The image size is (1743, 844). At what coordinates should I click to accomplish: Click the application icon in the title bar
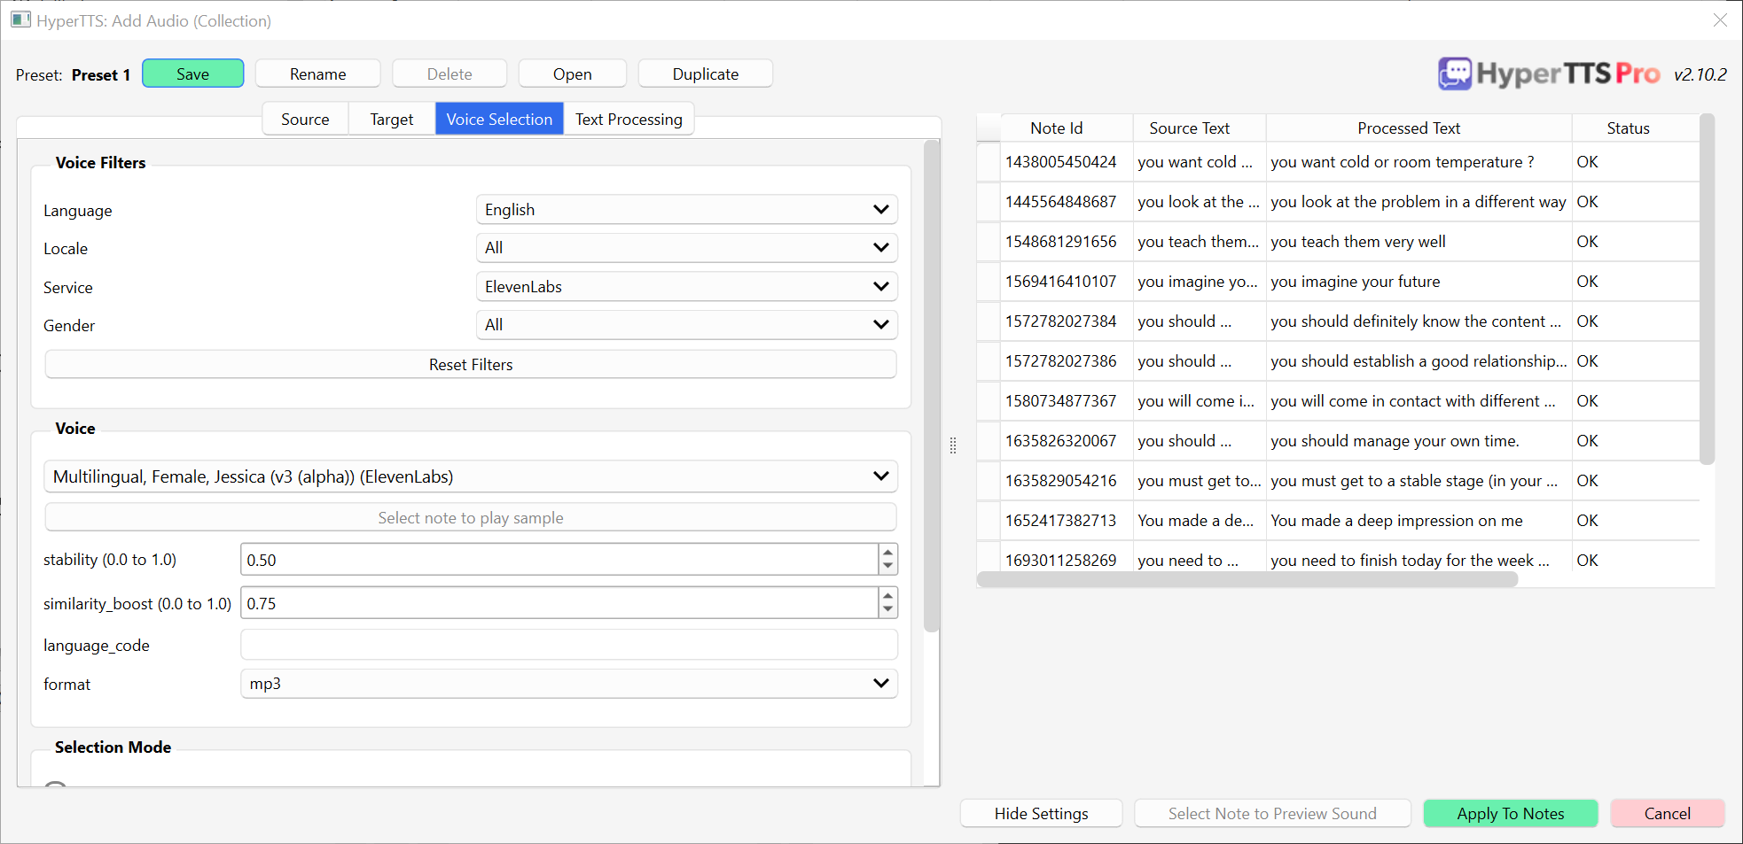pos(20,19)
